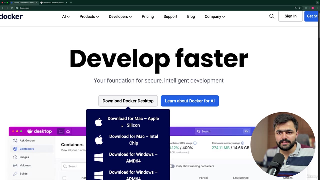Click the Port(s) column header
The width and height of the screenshot is (320, 180).
[204, 178]
